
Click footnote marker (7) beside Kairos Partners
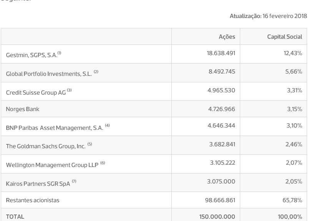(74, 181)
